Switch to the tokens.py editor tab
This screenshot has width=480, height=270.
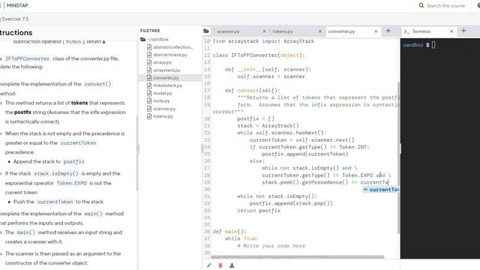click(x=282, y=31)
